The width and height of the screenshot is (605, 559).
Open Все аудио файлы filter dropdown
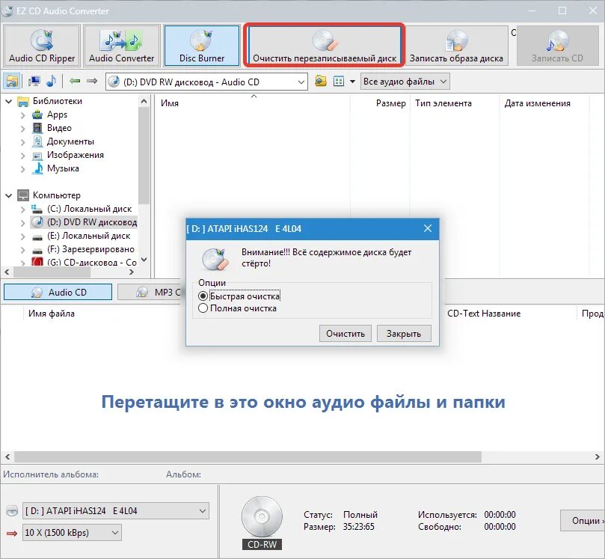click(405, 82)
